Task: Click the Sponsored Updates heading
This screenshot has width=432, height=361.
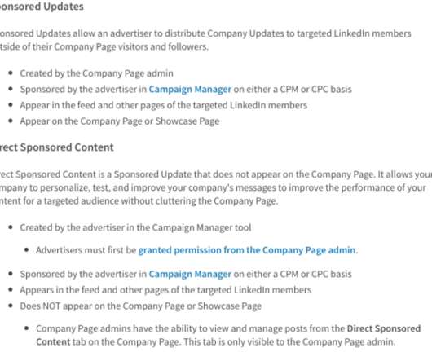Action: pyautogui.click(x=42, y=7)
